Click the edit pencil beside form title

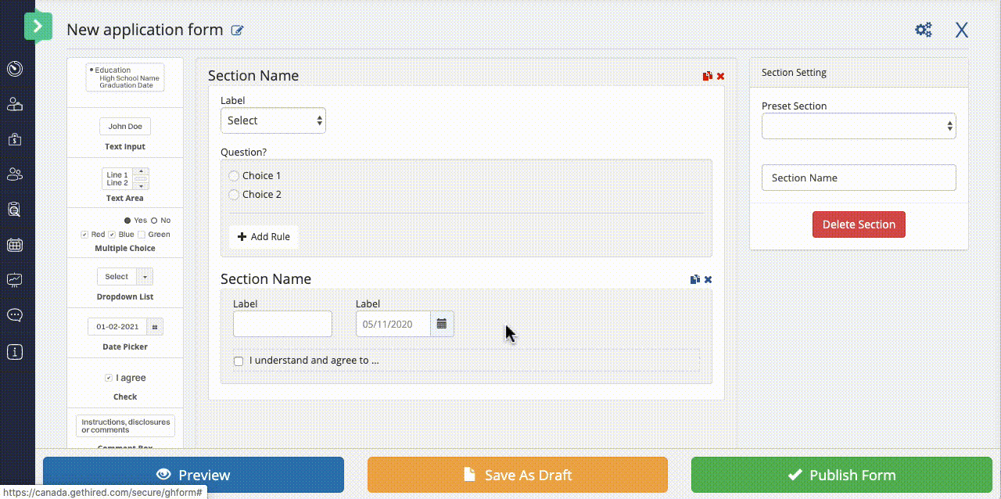[x=238, y=31]
